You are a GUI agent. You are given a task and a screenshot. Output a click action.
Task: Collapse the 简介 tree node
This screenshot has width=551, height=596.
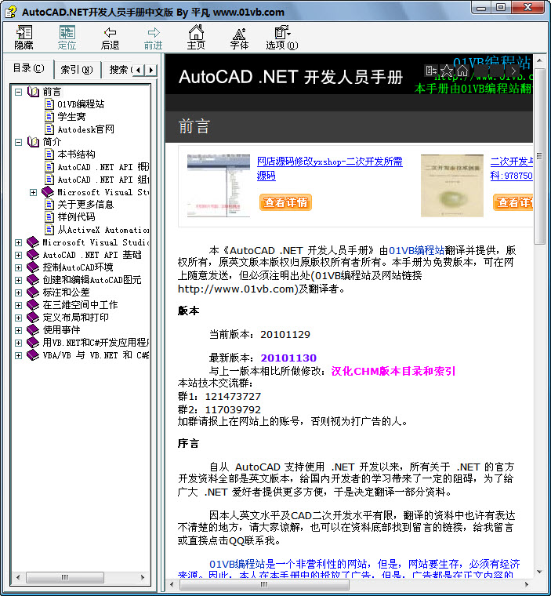[18, 142]
